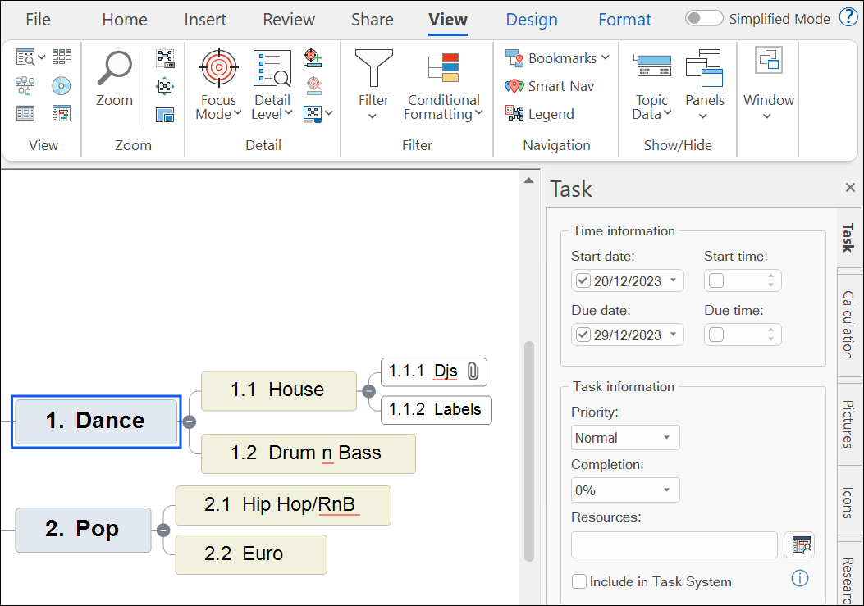Uncheck the Start date checkbox
Image resolution: width=864 pixels, height=606 pixels.
(x=583, y=281)
